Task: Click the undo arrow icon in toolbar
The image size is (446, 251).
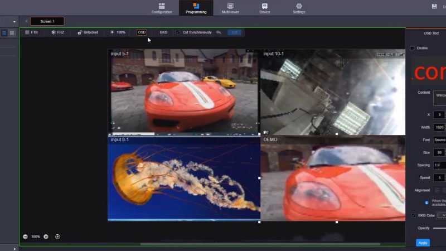Action: (219, 32)
